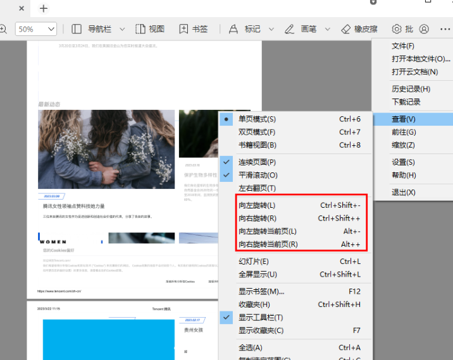The width and height of the screenshot is (453, 360).
Task: Click the women with flowers photo
Action: click(x=106, y=150)
